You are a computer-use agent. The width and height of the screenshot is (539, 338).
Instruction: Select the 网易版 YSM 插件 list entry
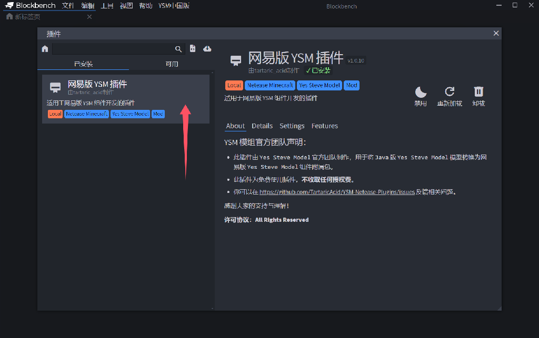125,99
